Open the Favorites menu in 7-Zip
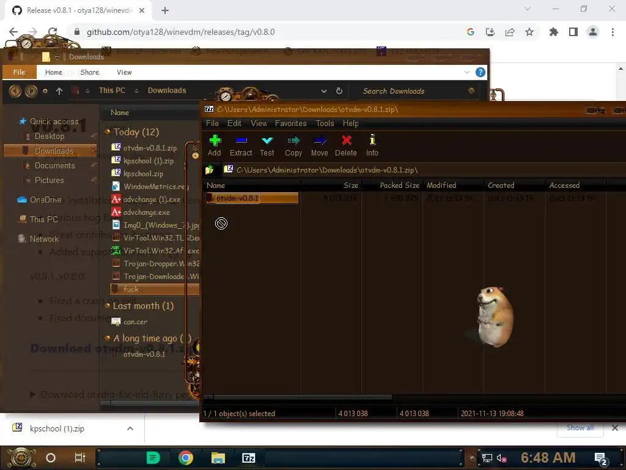This screenshot has height=470, width=626. [x=290, y=123]
